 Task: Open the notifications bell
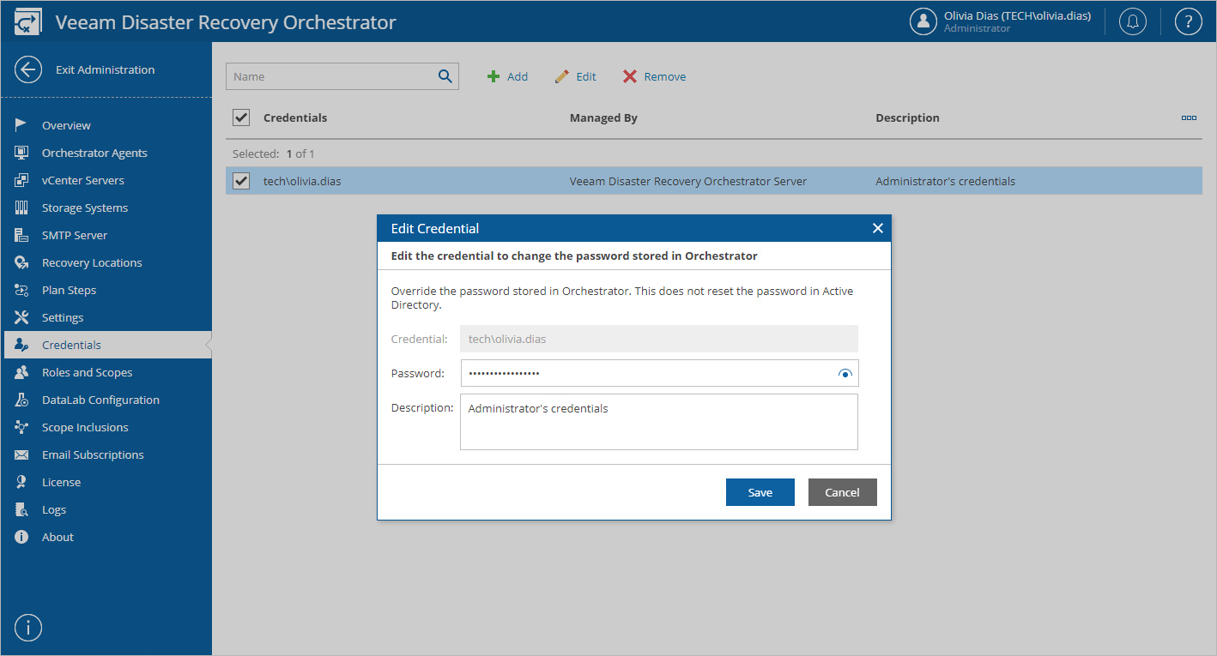[1133, 22]
